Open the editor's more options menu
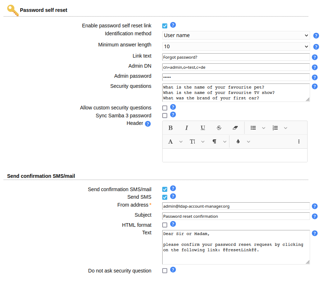This screenshot has width=332, height=284. coord(299,141)
